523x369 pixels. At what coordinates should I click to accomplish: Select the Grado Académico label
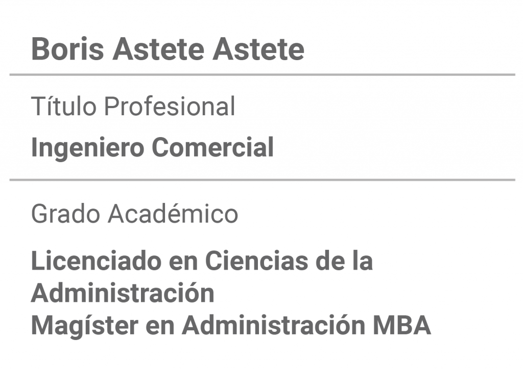(134, 213)
